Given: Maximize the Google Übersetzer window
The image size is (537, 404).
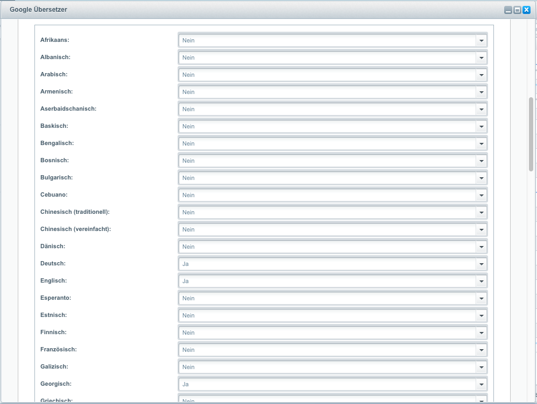Looking at the screenshot, I should click(517, 10).
